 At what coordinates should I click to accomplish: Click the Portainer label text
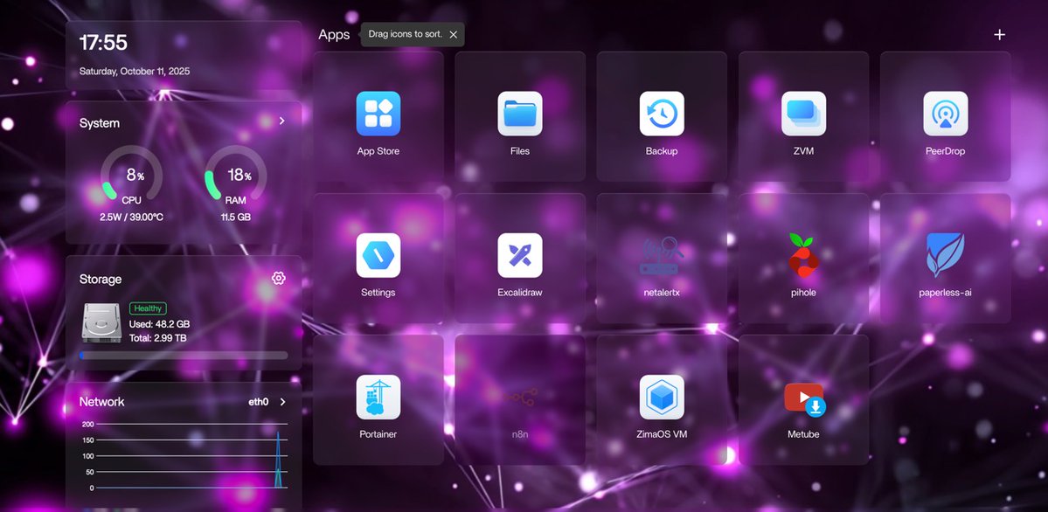[x=378, y=434]
